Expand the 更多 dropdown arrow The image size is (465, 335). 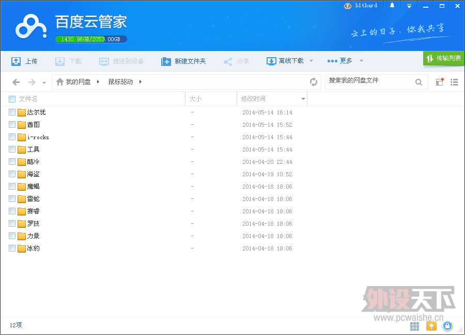(361, 61)
